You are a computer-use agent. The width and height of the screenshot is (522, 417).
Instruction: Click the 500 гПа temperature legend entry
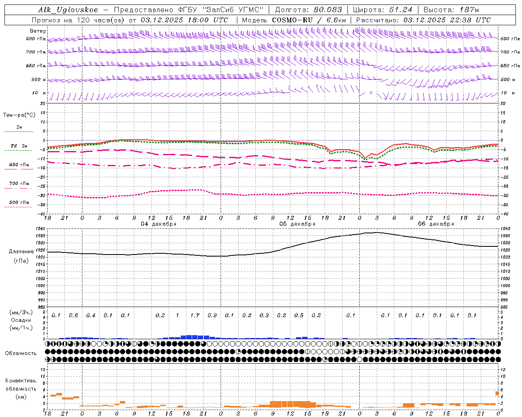(x=19, y=202)
